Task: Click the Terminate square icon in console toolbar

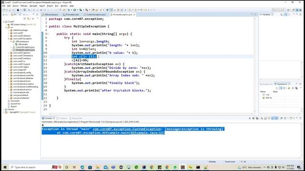Action: (250, 118)
